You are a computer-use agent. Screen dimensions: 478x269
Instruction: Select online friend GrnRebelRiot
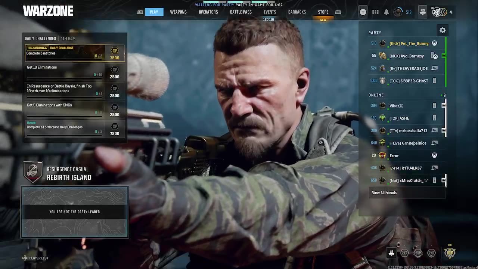click(x=406, y=143)
